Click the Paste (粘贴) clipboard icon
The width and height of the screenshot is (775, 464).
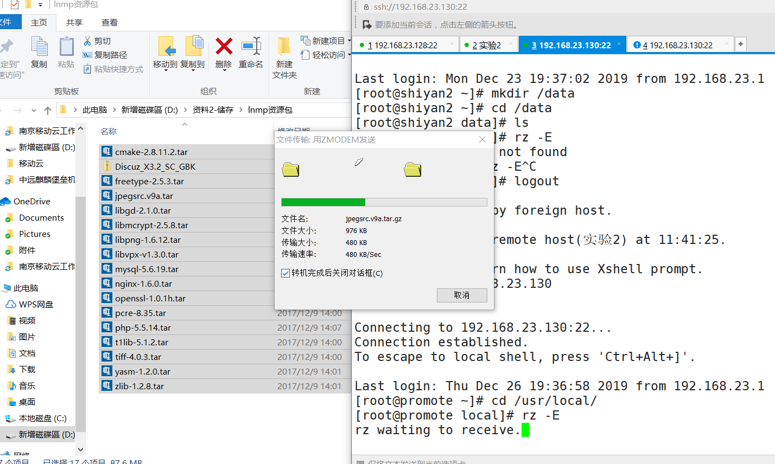[66, 47]
